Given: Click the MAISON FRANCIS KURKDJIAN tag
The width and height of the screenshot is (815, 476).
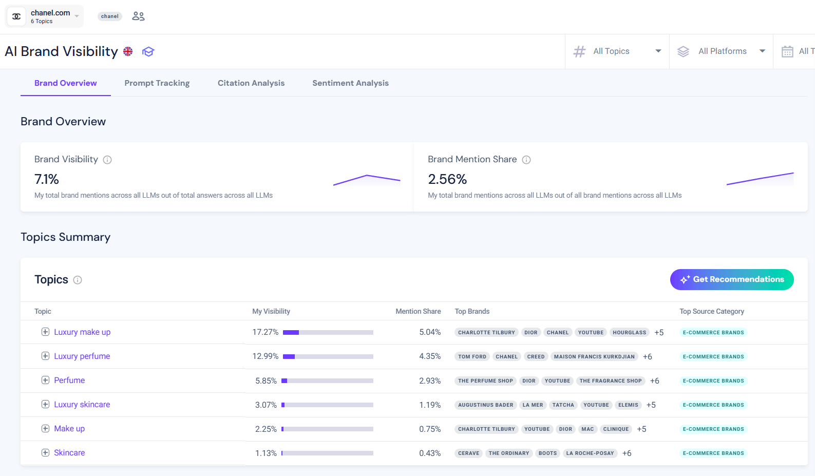Looking at the screenshot, I should 594,357.
